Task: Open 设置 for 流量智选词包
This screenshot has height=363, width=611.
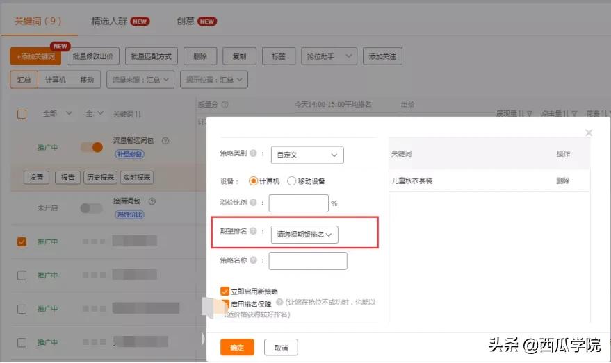Action: tap(37, 178)
